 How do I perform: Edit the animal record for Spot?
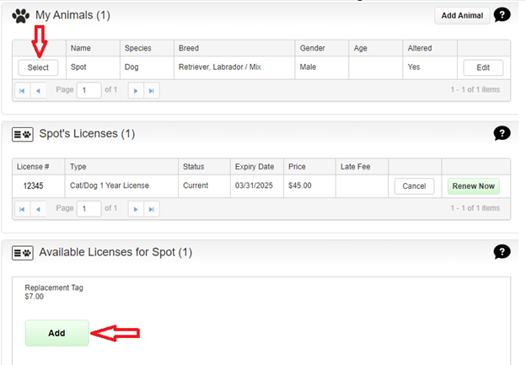click(x=483, y=67)
